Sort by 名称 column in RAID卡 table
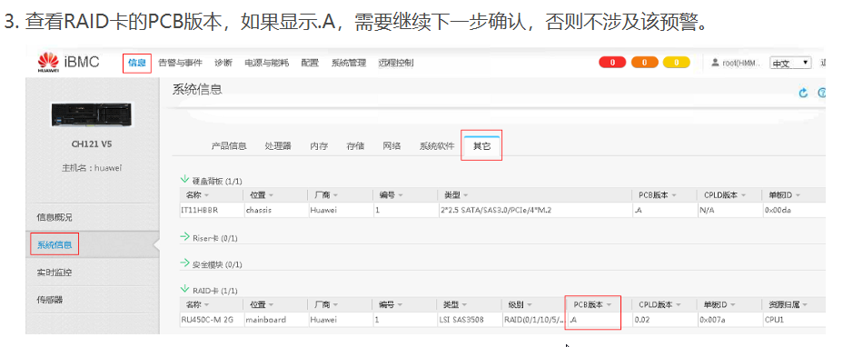The width and height of the screenshot is (843, 347). click(197, 304)
